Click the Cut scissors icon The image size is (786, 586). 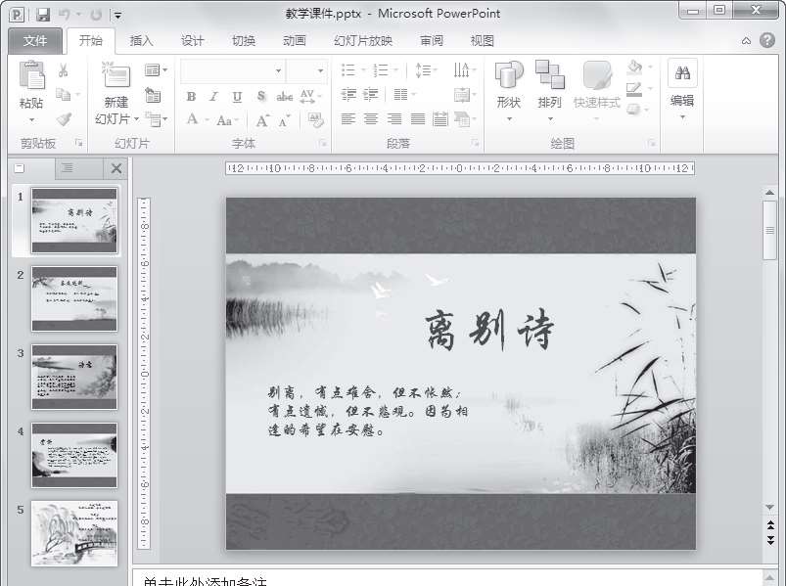click(x=63, y=71)
